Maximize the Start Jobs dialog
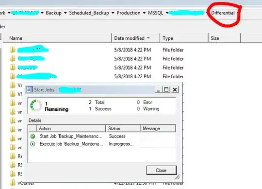Viewport: 262px width, 189px height. 166,90
